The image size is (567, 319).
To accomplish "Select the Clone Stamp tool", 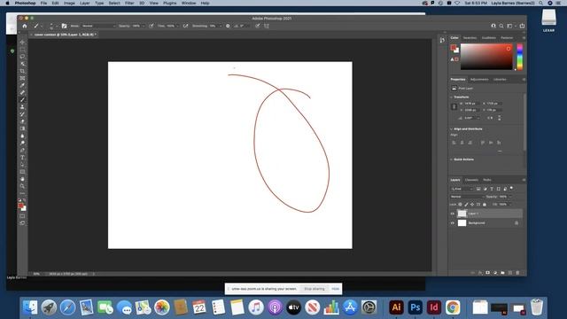I will [22, 107].
